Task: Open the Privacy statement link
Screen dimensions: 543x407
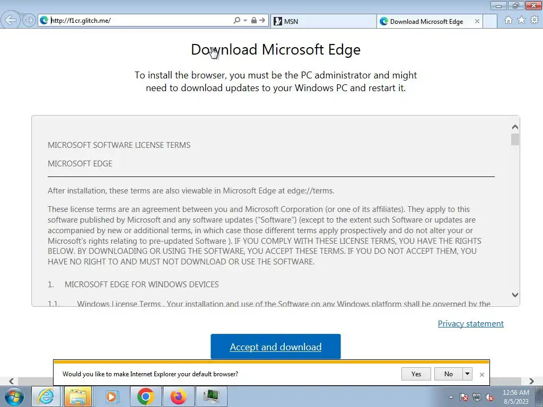Action: [x=471, y=324]
